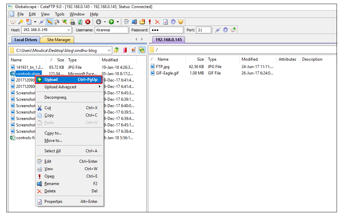Click the red Stop transfer icon
343x217 pixels.
click(88, 22)
